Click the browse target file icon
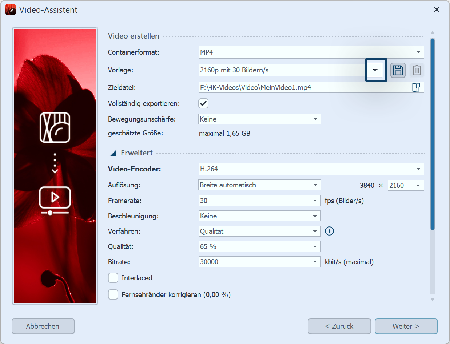The width and height of the screenshot is (450, 344). pos(416,88)
